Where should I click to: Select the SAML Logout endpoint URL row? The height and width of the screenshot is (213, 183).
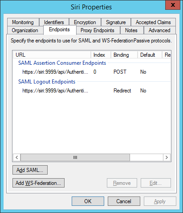click(x=92, y=91)
